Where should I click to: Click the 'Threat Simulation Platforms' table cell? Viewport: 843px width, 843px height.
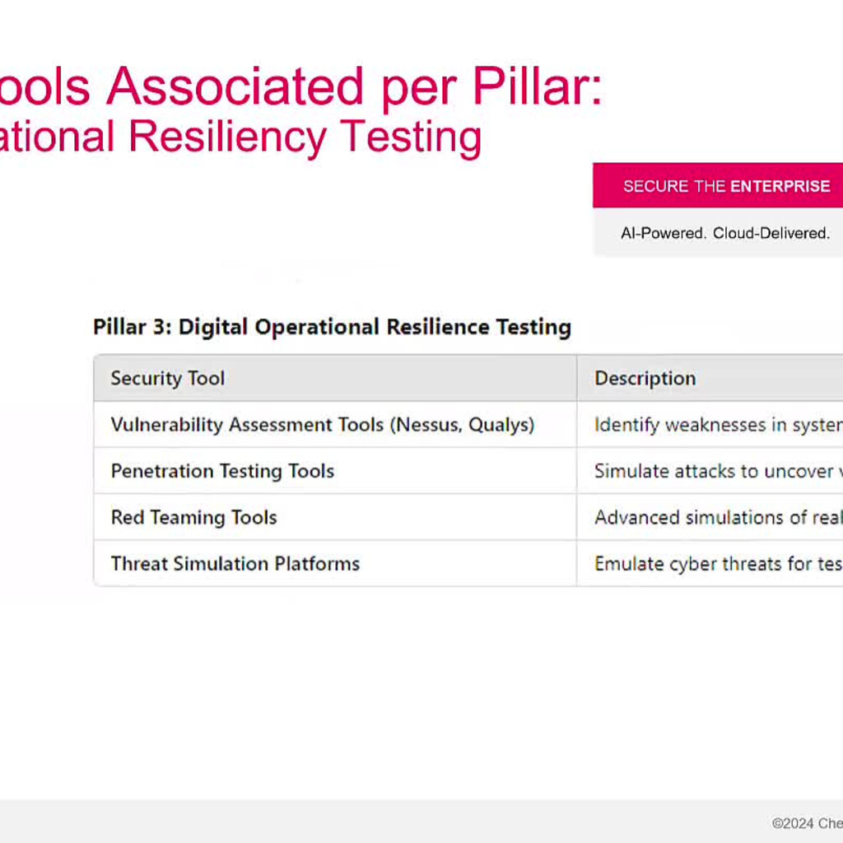click(x=235, y=564)
